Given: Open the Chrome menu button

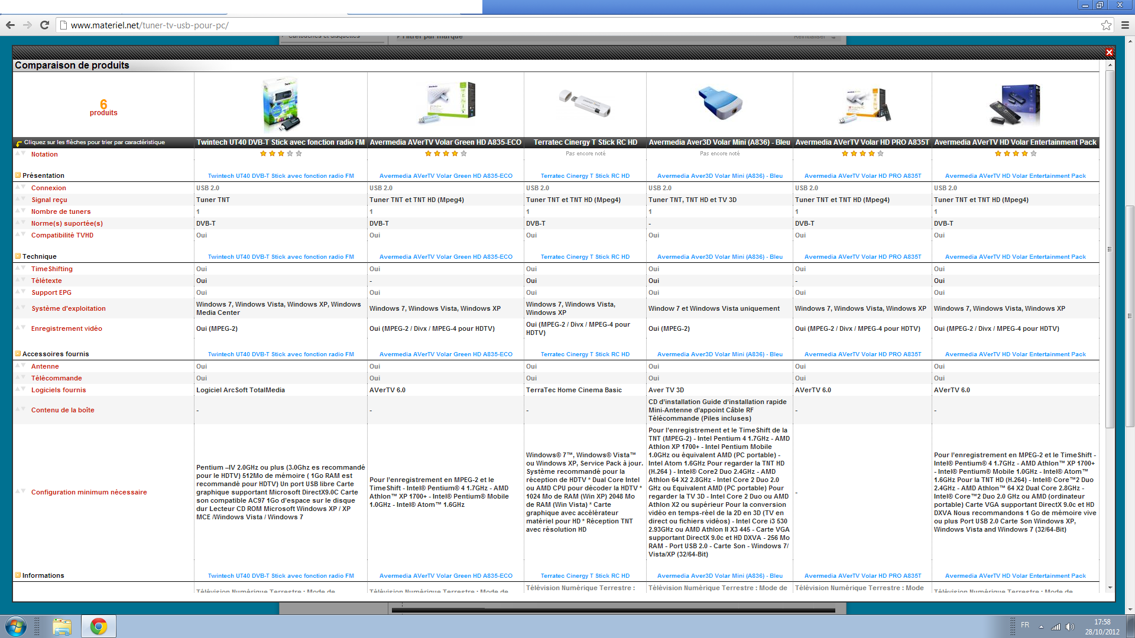Looking at the screenshot, I should tap(1125, 25).
